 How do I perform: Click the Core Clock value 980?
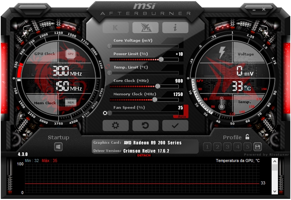[179, 81]
